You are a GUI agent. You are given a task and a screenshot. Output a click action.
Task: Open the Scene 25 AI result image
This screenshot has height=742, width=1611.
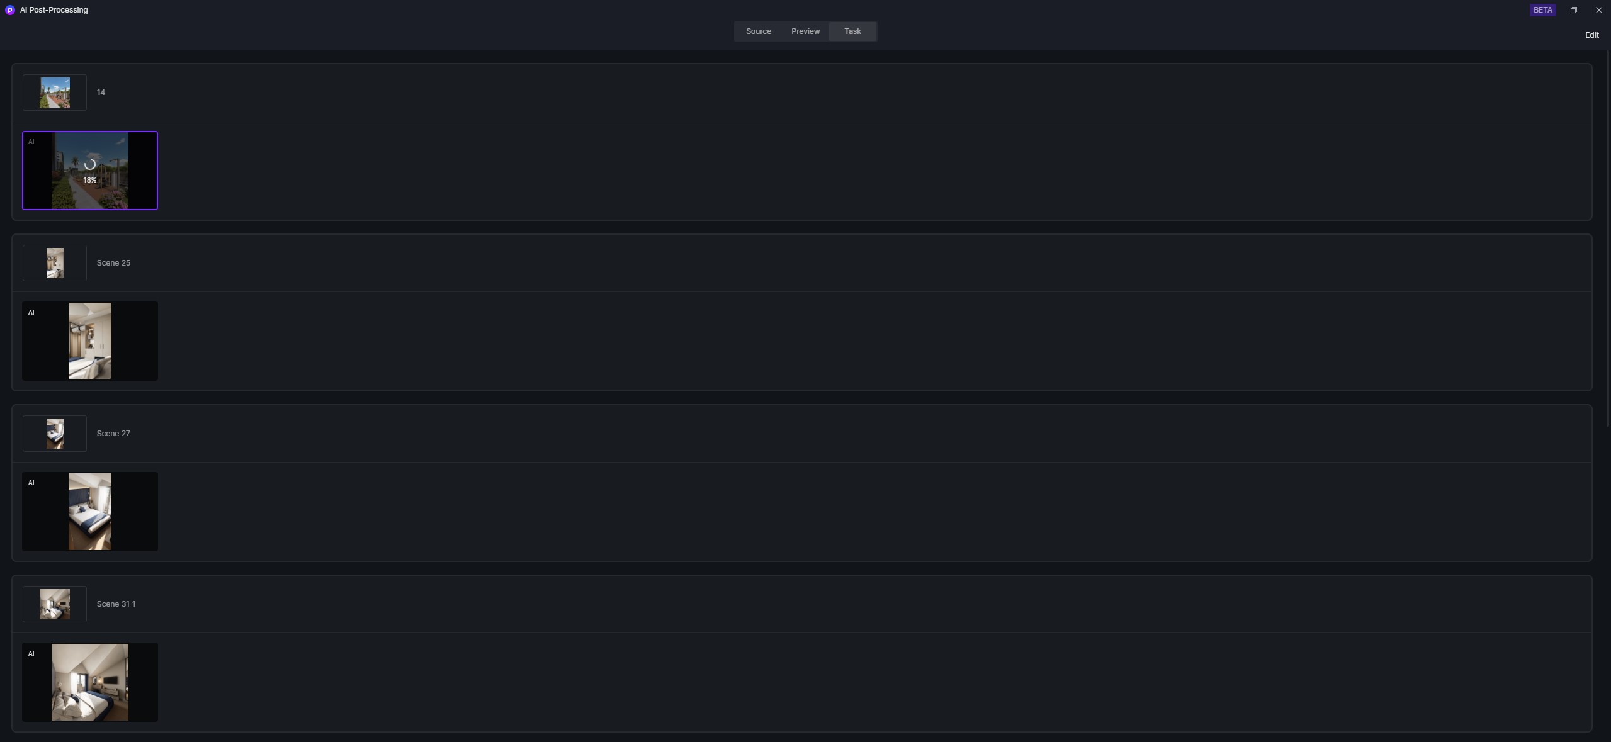pos(90,341)
